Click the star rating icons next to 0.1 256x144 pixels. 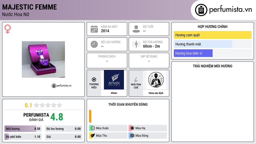click(x=48, y=105)
